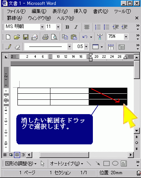Click the Print printer icon
The image size is (141, 178).
pos(45,37)
